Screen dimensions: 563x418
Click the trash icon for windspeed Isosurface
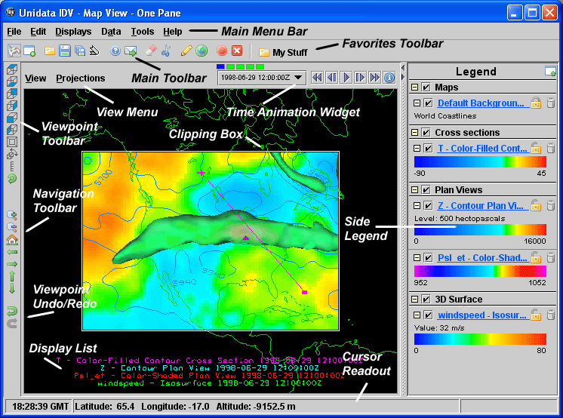[550, 314]
